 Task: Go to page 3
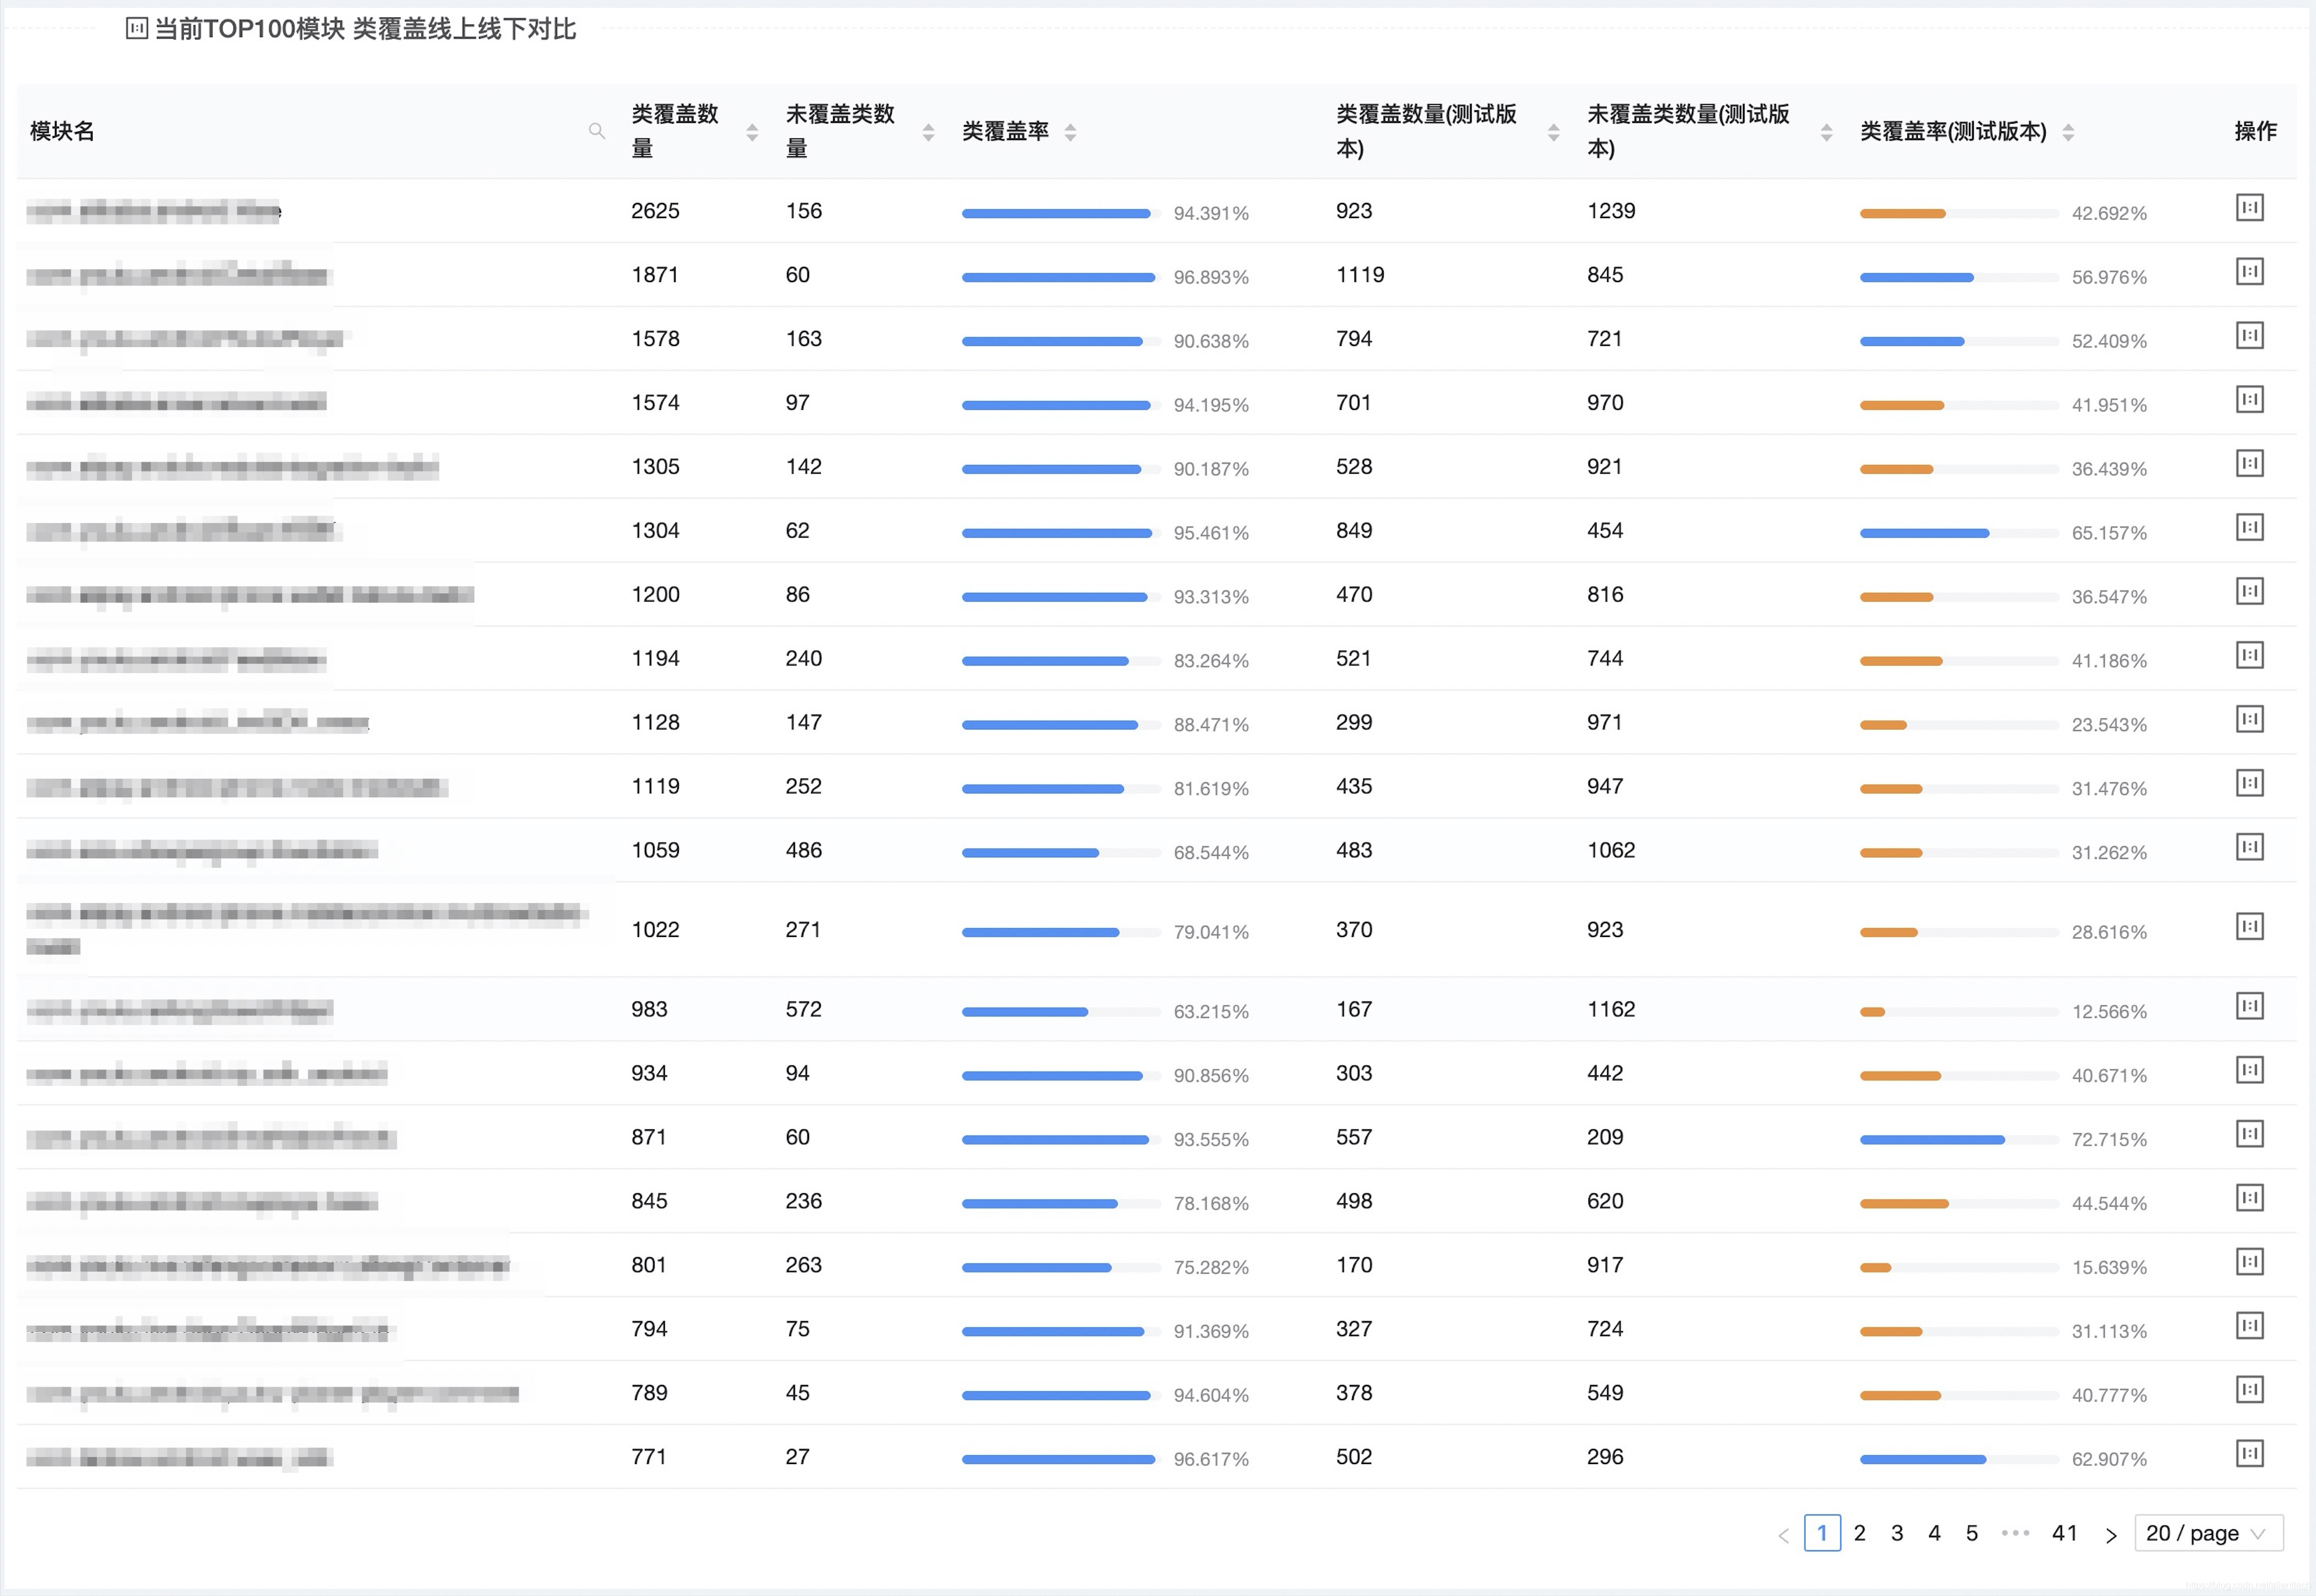[x=1897, y=1534]
